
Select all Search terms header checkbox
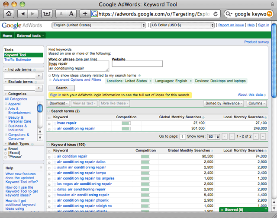click(x=49, y=118)
